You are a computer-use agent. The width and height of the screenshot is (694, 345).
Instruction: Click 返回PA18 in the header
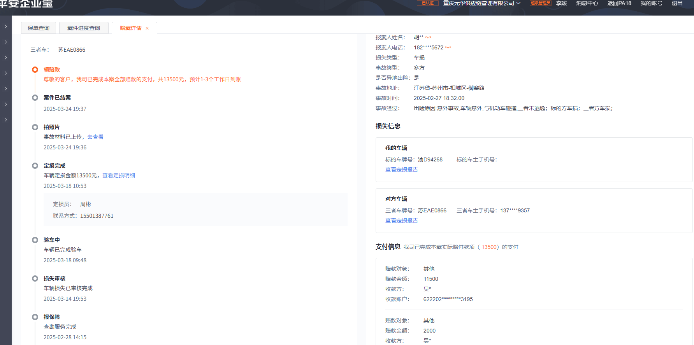click(619, 3)
